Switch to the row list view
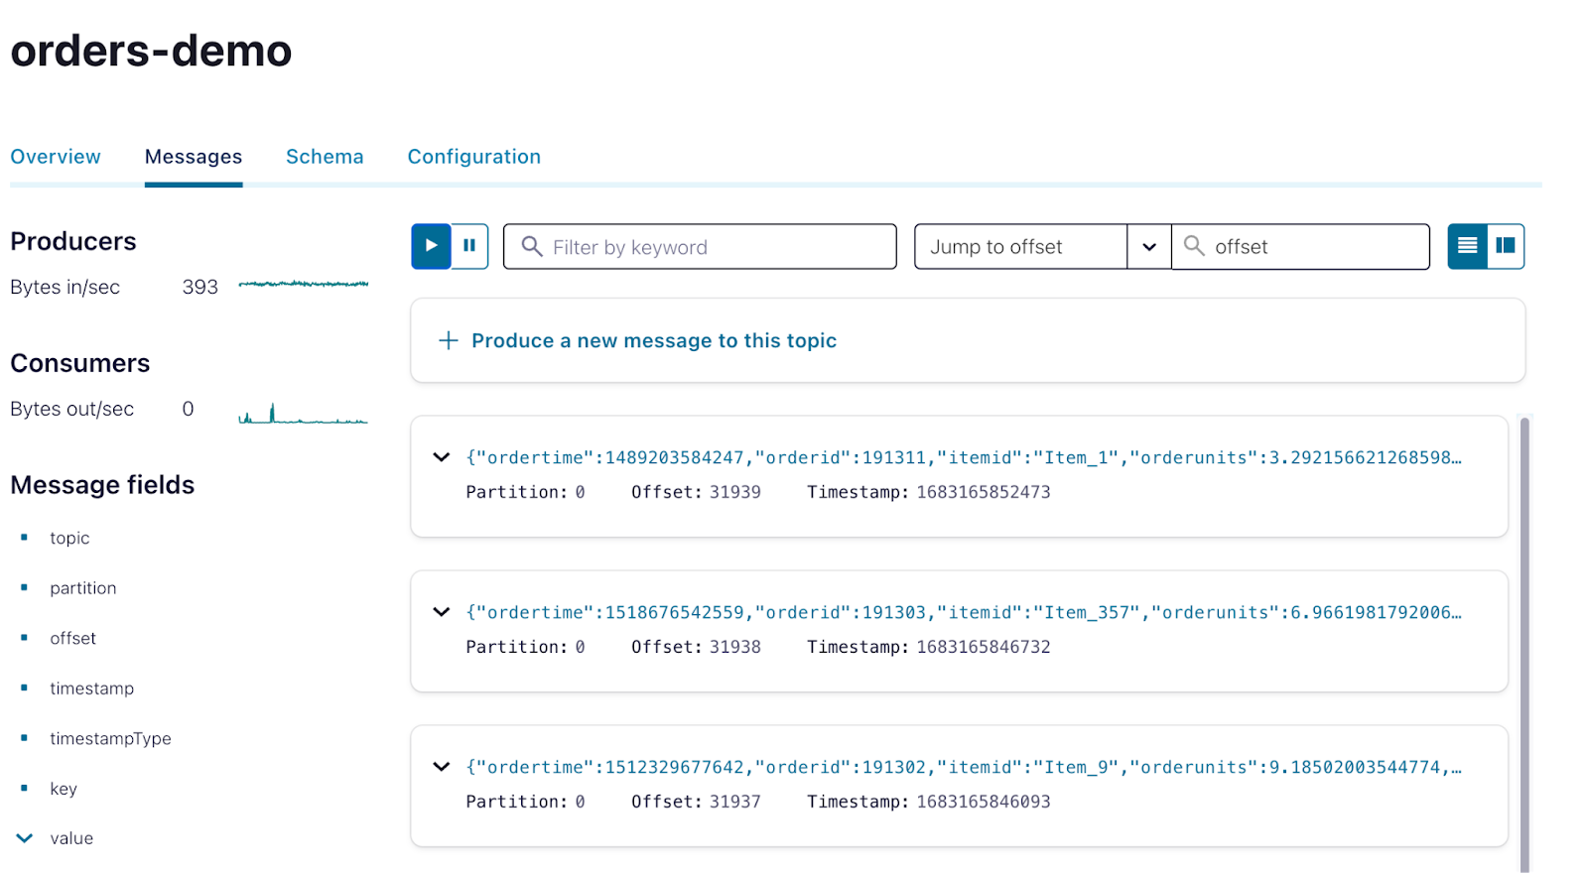This screenshot has width=1588, height=873. (1467, 246)
